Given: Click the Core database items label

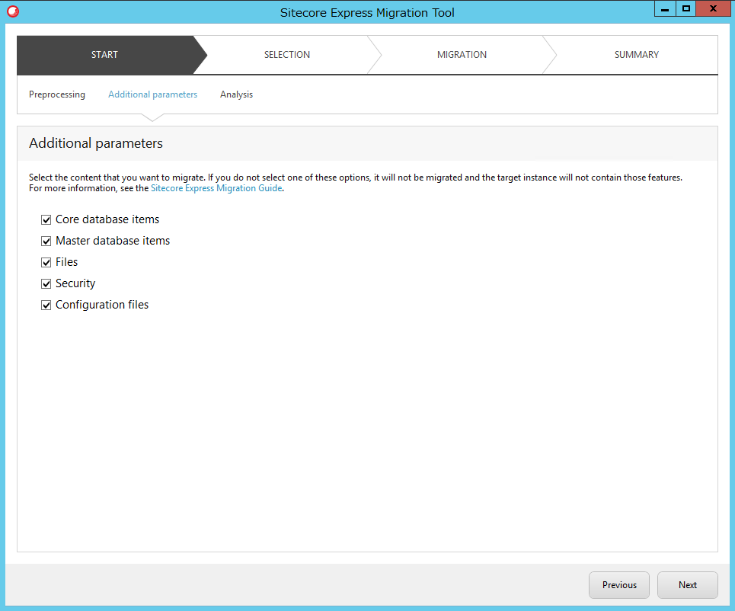Looking at the screenshot, I should (x=107, y=219).
